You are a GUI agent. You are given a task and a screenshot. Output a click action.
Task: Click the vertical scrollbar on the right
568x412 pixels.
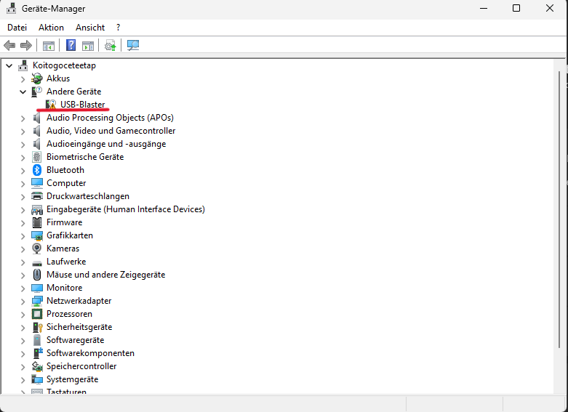[x=560, y=218]
